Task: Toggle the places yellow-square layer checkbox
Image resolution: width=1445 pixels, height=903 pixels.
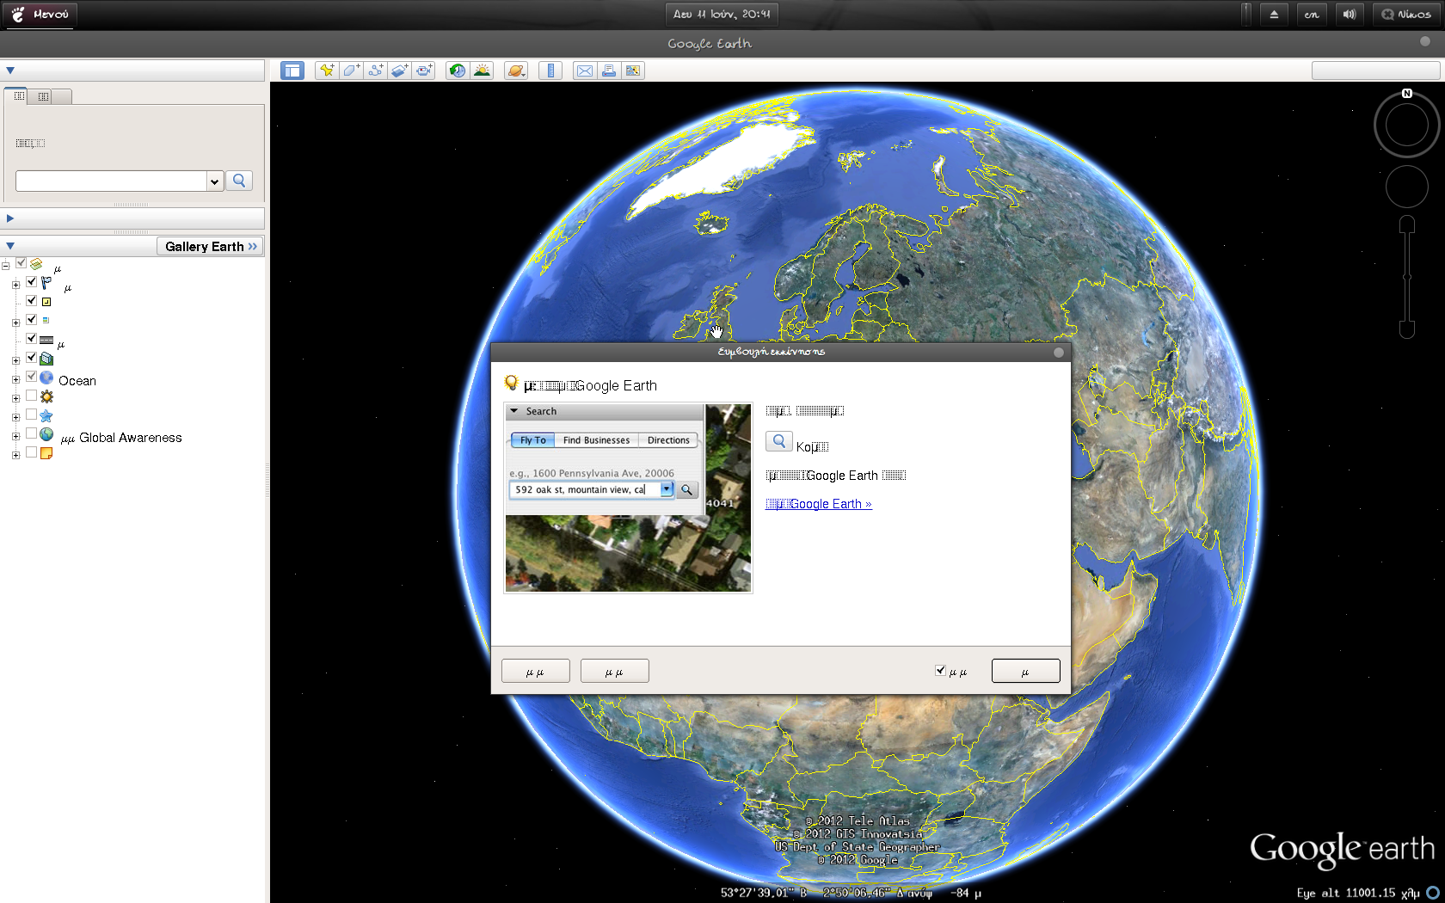Action: click(31, 301)
